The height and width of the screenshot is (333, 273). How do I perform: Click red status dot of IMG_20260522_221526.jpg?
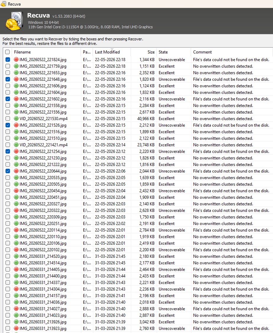(x=16, y=125)
